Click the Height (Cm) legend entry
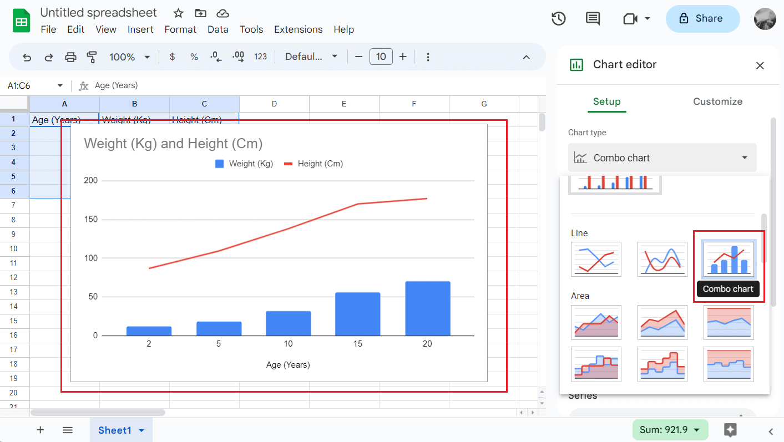Screen dimensions: 784x442 [313, 164]
